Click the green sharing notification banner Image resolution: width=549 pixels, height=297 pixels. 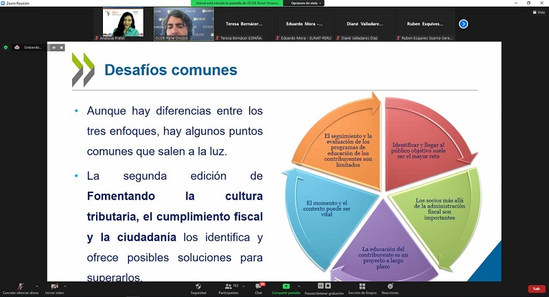tap(237, 3)
